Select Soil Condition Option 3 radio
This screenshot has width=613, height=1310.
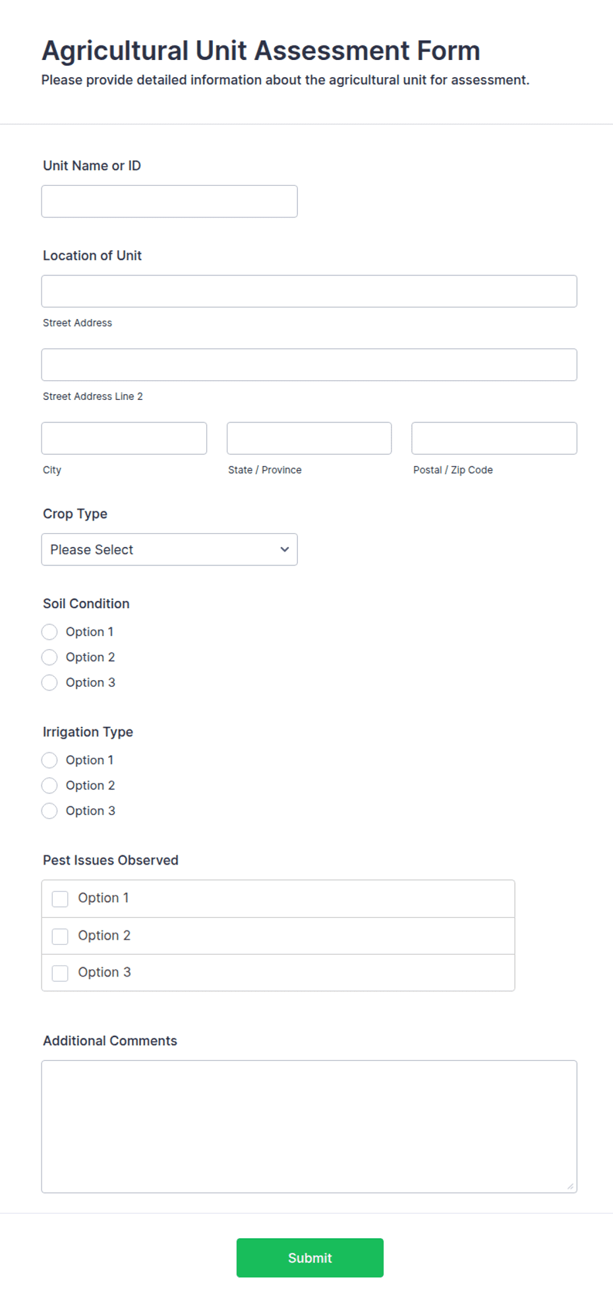tap(49, 683)
